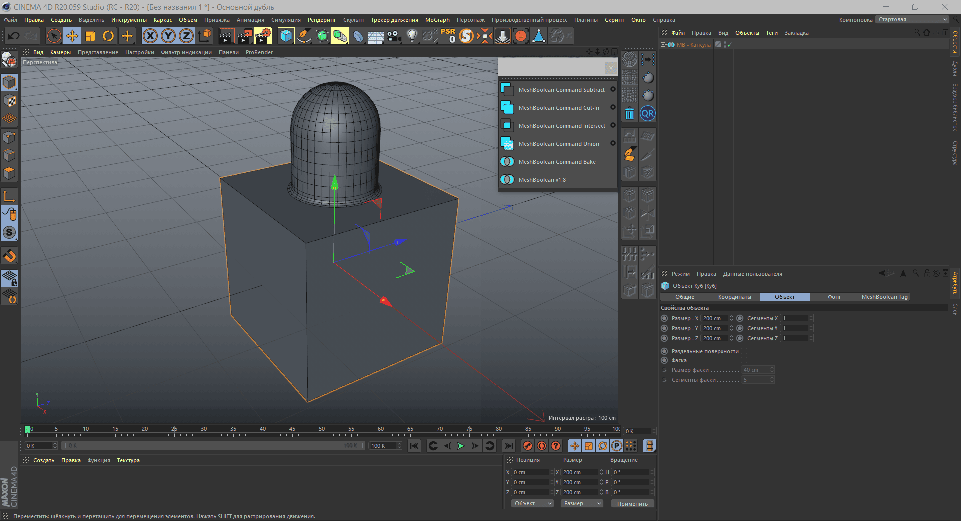The width and height of the screenshot is (961, 521).
Task: Enable Texture mode checkerboard icon
Action: [x=9, y=100]
